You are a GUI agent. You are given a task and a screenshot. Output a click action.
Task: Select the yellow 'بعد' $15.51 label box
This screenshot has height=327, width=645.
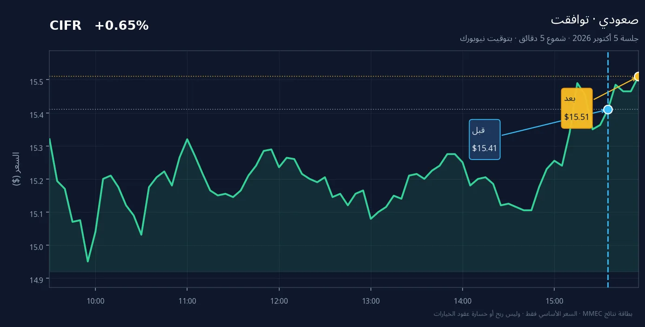click(x=577, y=108)
